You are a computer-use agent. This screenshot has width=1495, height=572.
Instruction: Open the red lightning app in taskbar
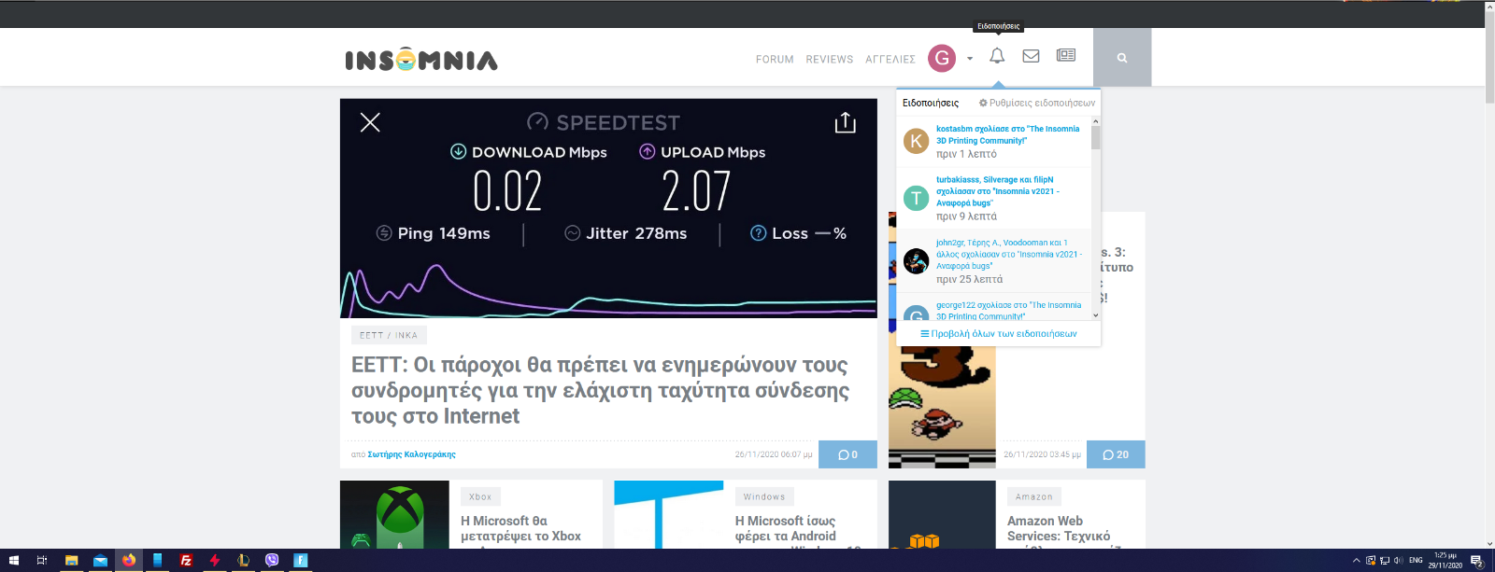pyautogui.click(x=215, y=560)
